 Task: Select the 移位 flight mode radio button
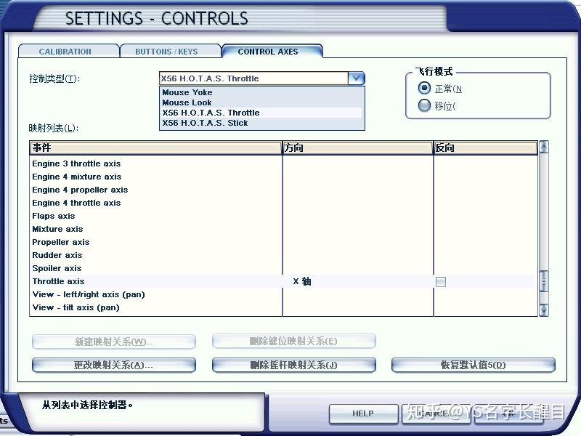click(424, 105)
